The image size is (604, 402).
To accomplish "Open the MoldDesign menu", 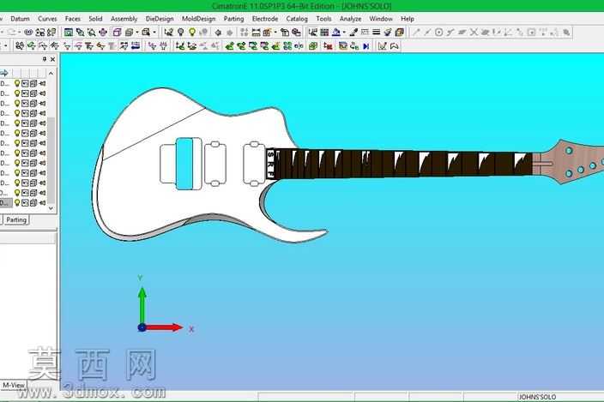I will (198, 19).
